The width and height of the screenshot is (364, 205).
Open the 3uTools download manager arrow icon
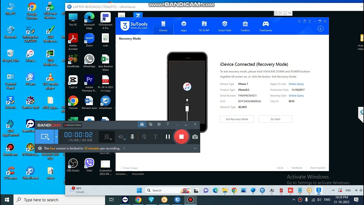(x=320, y=29)
